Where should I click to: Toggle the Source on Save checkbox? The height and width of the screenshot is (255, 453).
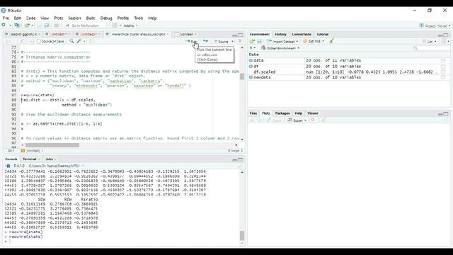(39, 41)
